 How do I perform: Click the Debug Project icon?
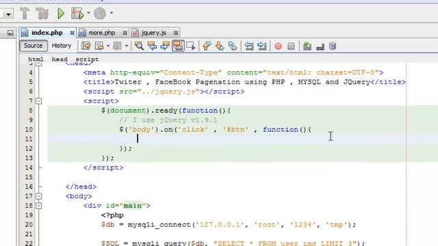(77, 13)
